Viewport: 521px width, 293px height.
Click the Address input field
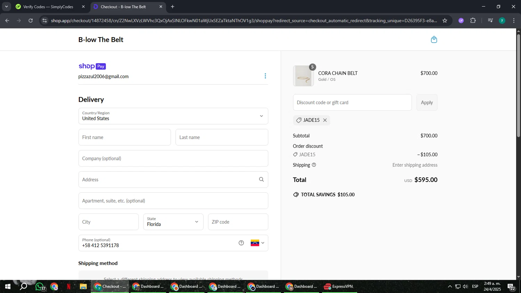pos(173,179)
